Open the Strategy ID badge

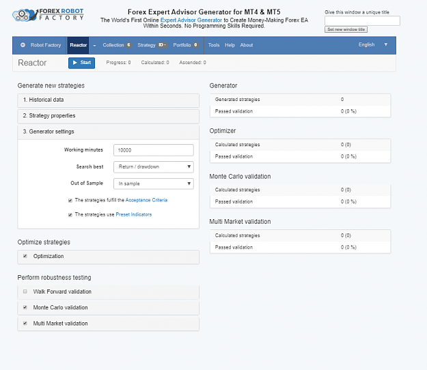[x=162, y=45]
